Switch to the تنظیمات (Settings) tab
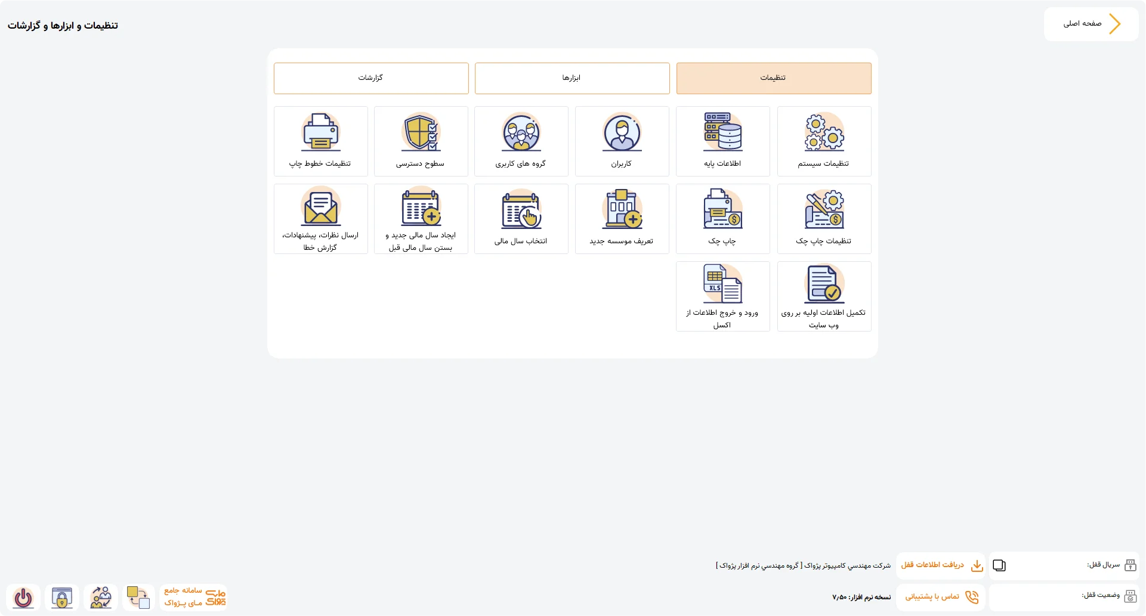1146x616 pixels. pyautogui.click(x=774, y=78)
